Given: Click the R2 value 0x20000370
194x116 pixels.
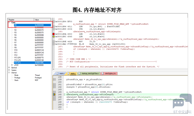Looking at the screenshot, I should (x=39, y=30).
